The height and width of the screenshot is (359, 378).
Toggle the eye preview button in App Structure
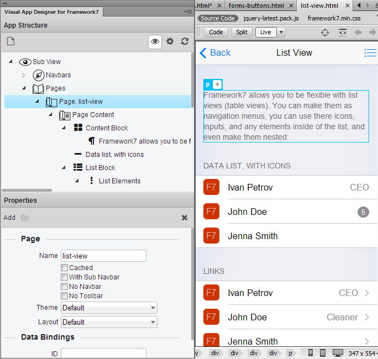(x=155, y=41)
